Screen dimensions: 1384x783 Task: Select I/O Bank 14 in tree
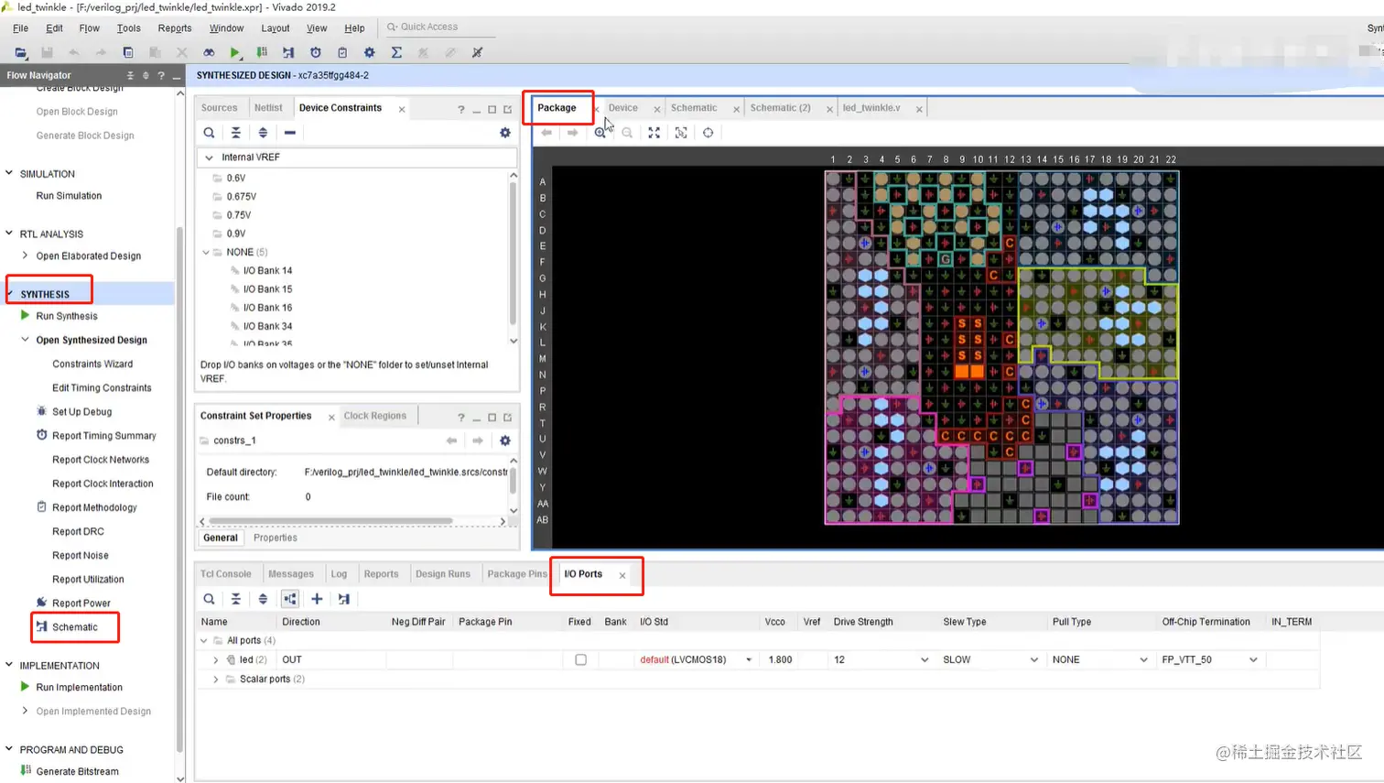[267, 271]
